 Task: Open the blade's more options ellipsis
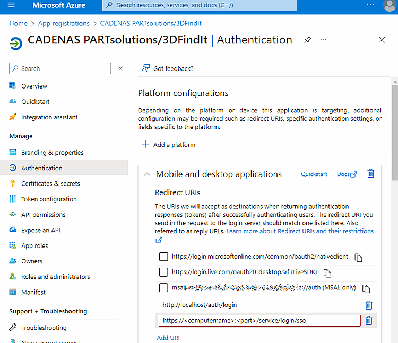click(324, 40)
